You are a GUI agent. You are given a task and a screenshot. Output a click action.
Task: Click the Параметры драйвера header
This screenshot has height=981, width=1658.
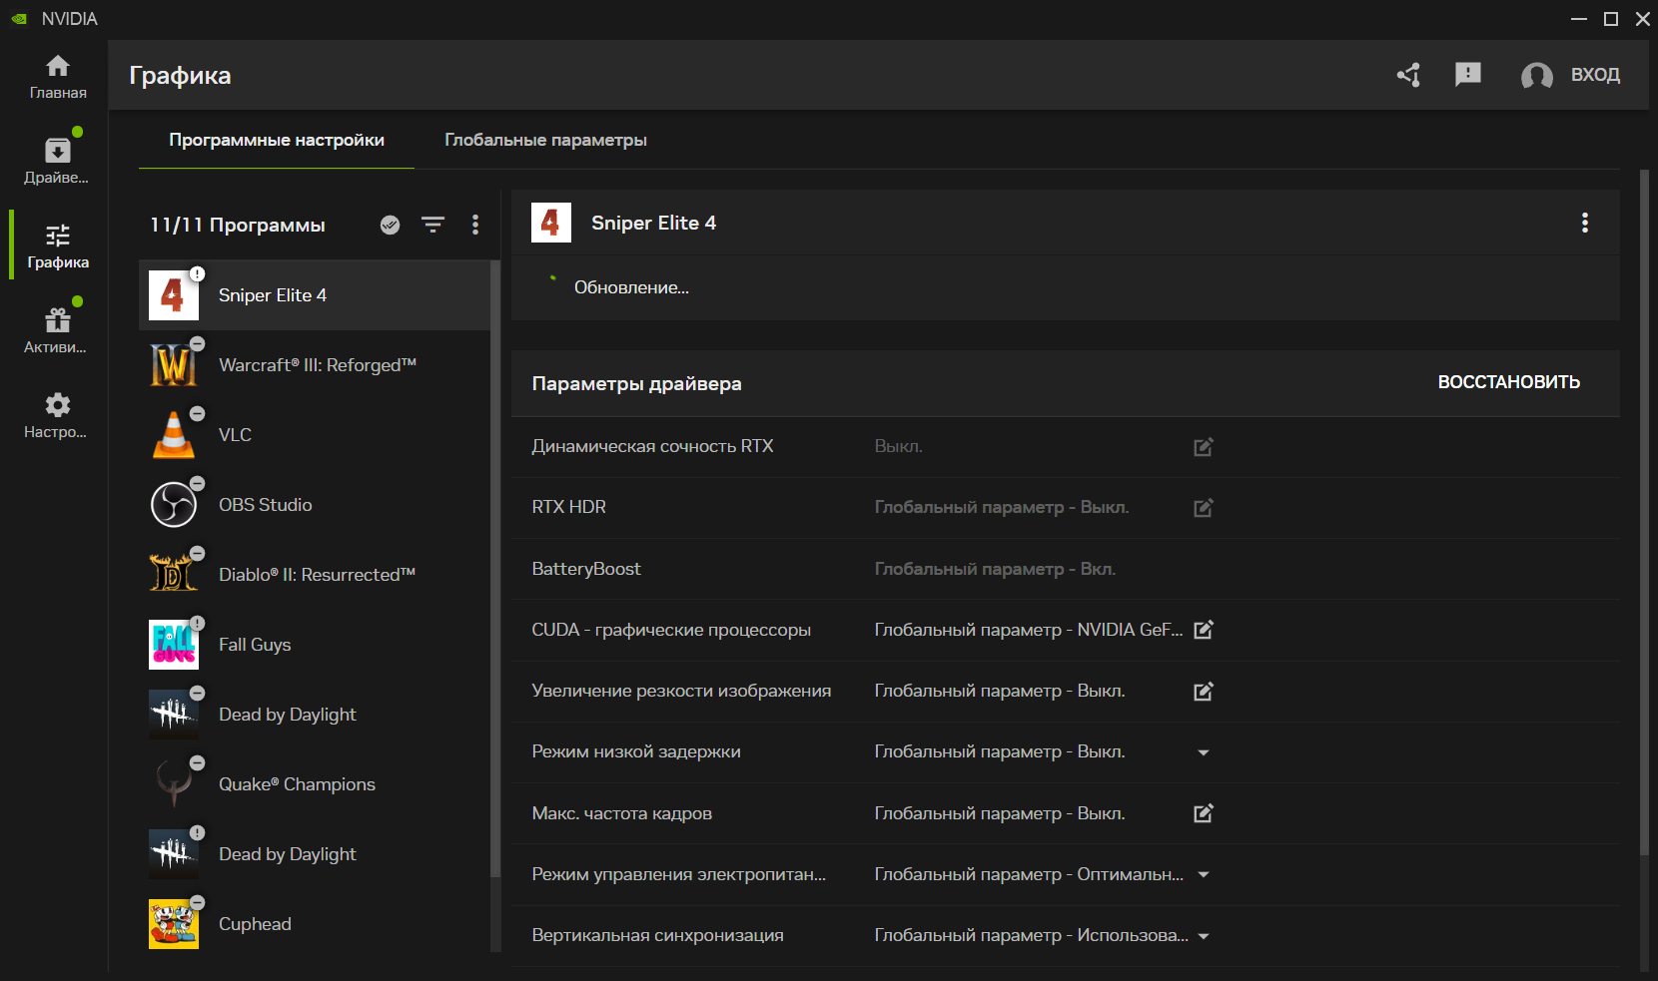point(636,383)
